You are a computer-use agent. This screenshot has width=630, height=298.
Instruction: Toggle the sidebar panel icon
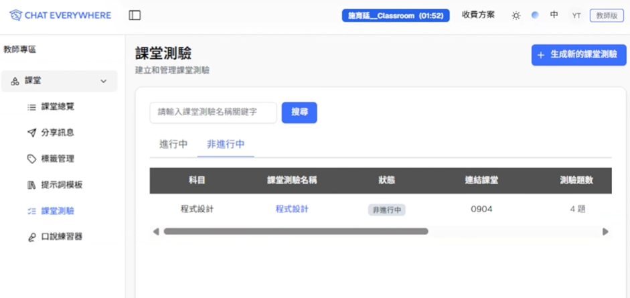[x=135, y=15]
